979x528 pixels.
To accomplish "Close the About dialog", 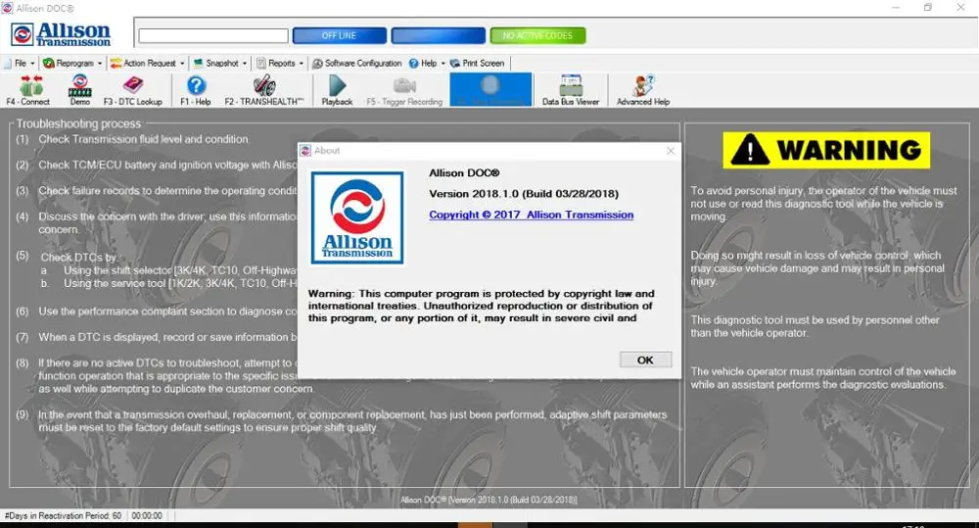I will click(671, 151).
